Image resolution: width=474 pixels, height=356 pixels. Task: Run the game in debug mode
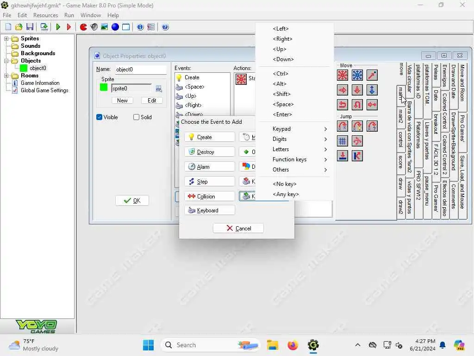coord(69,27)
